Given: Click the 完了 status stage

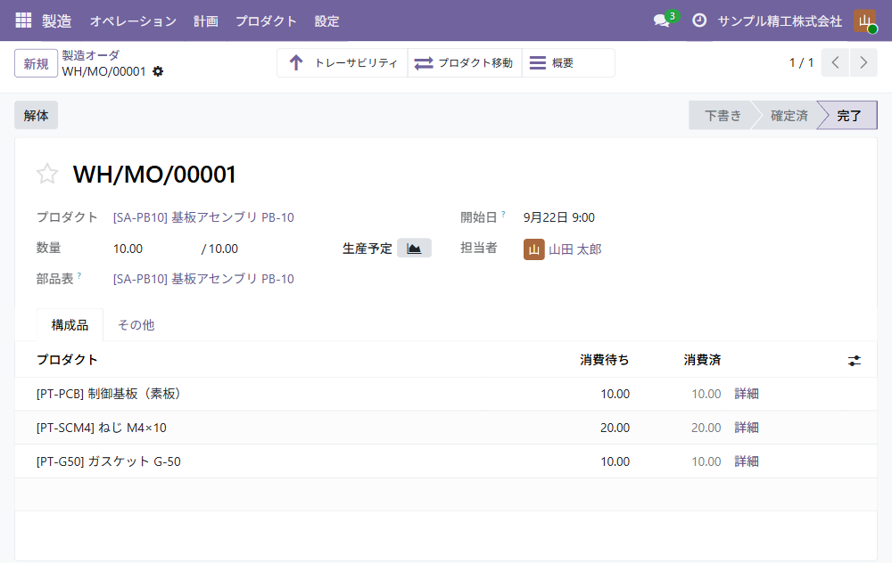Looking at the screenshot, I should (x=848, y=115).
